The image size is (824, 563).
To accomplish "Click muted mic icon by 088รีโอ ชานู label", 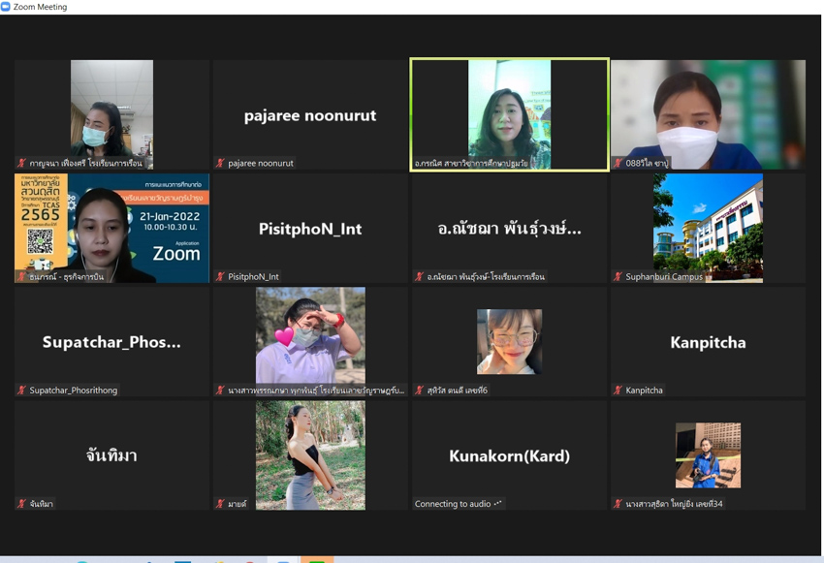I will click(618, 164).
